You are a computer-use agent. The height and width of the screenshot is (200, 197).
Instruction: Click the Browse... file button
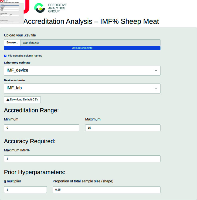pos(12,43)
